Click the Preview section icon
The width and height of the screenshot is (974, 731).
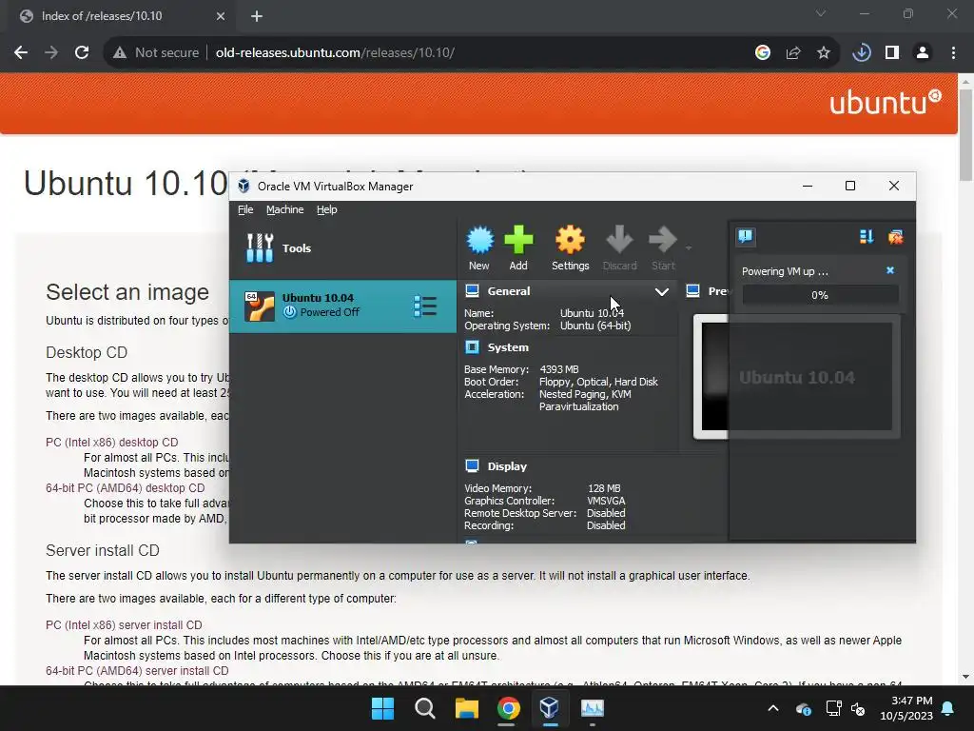click(x=692, y=291)
